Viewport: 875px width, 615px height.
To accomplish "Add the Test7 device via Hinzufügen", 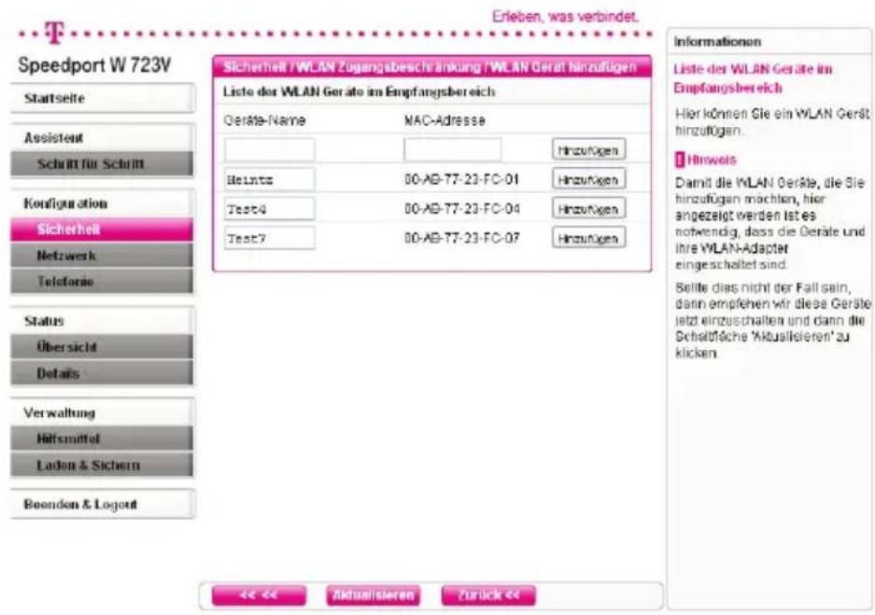I will coord(588,238).
